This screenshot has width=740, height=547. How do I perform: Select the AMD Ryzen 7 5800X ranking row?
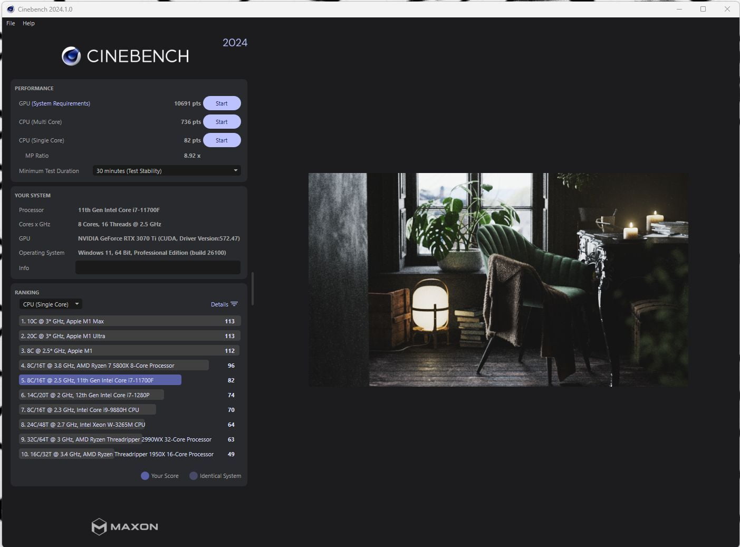130,366
